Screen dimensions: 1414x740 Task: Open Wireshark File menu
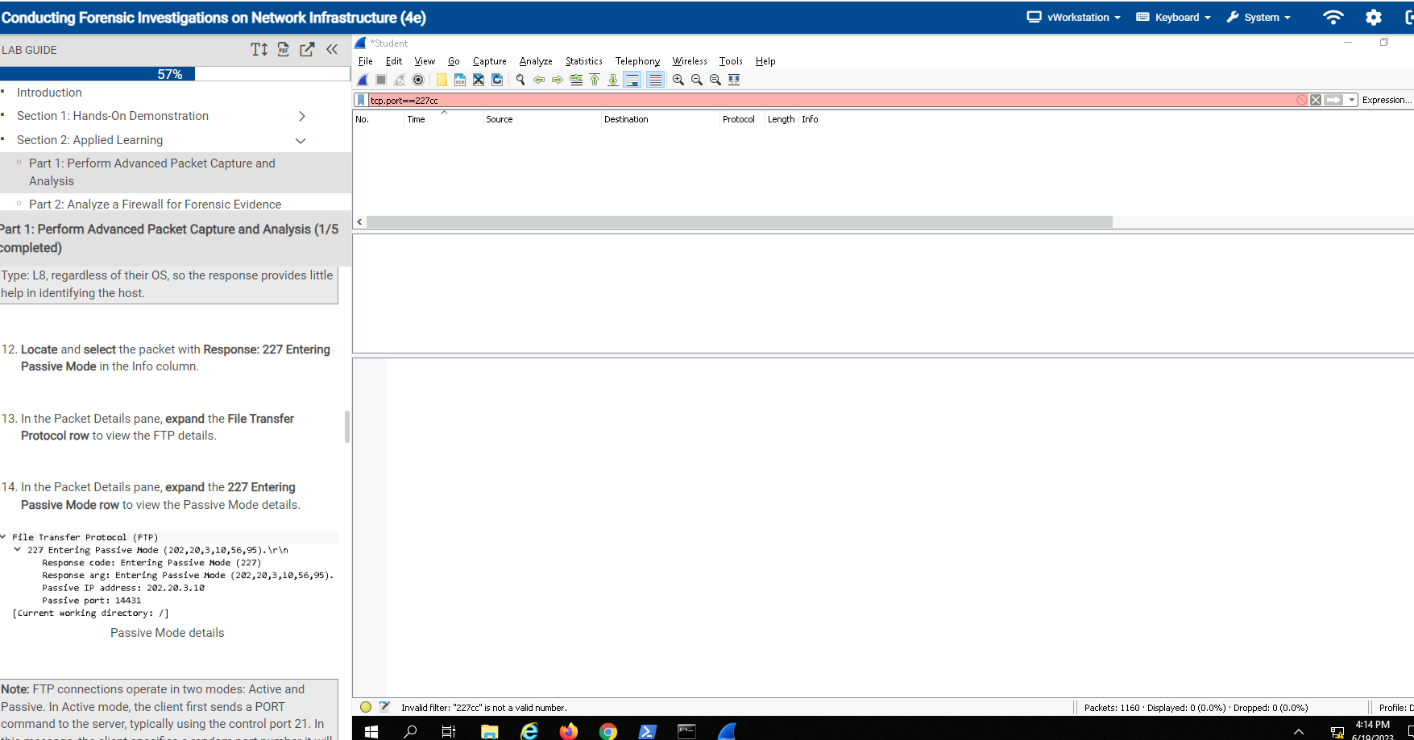pos(366,61)
